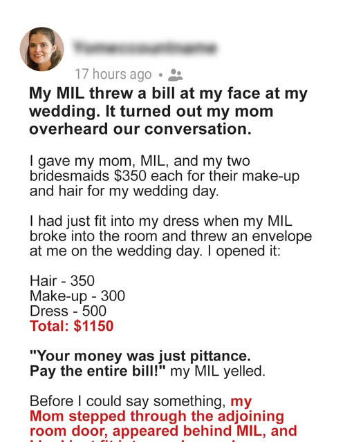Click the red "Total: $1150" text
The image size is (354, 442).
click(72, 326)
